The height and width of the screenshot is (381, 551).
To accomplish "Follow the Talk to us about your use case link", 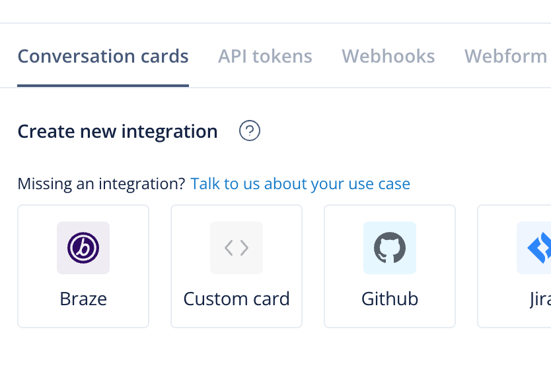I will click(x=300, y=184).
